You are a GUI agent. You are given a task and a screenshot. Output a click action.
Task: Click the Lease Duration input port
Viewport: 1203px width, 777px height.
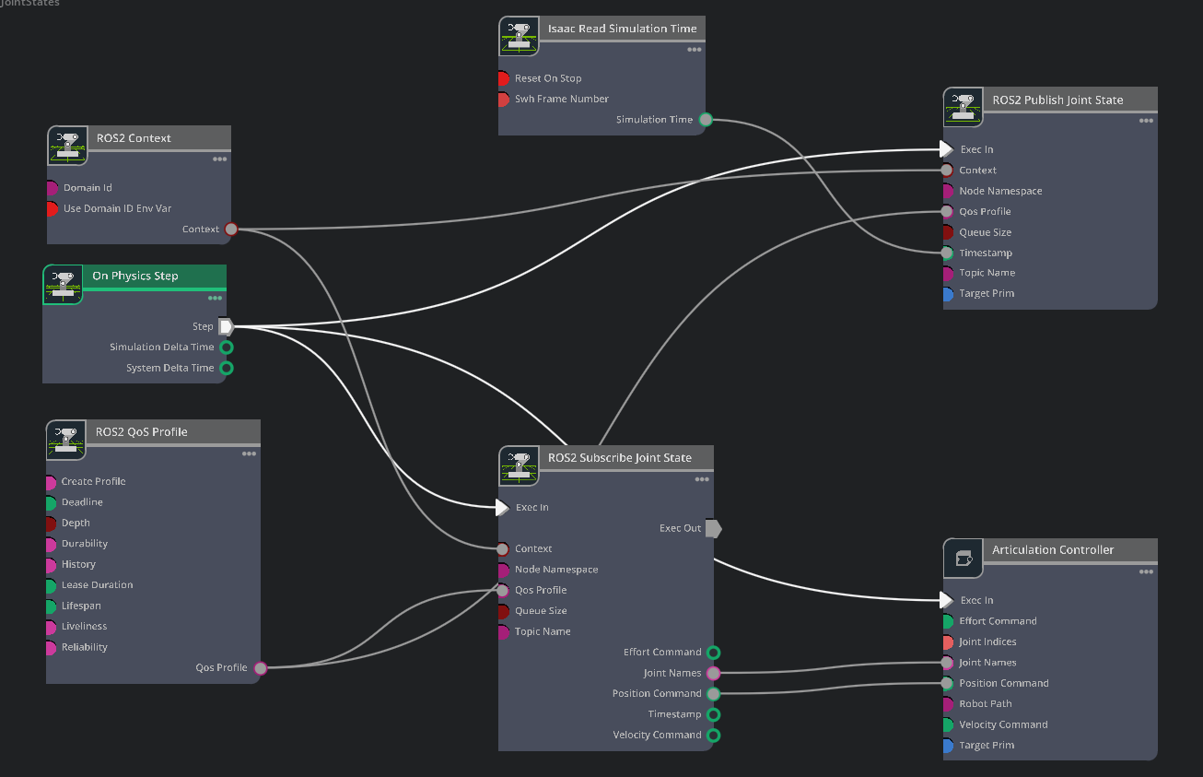click(52, 585)
